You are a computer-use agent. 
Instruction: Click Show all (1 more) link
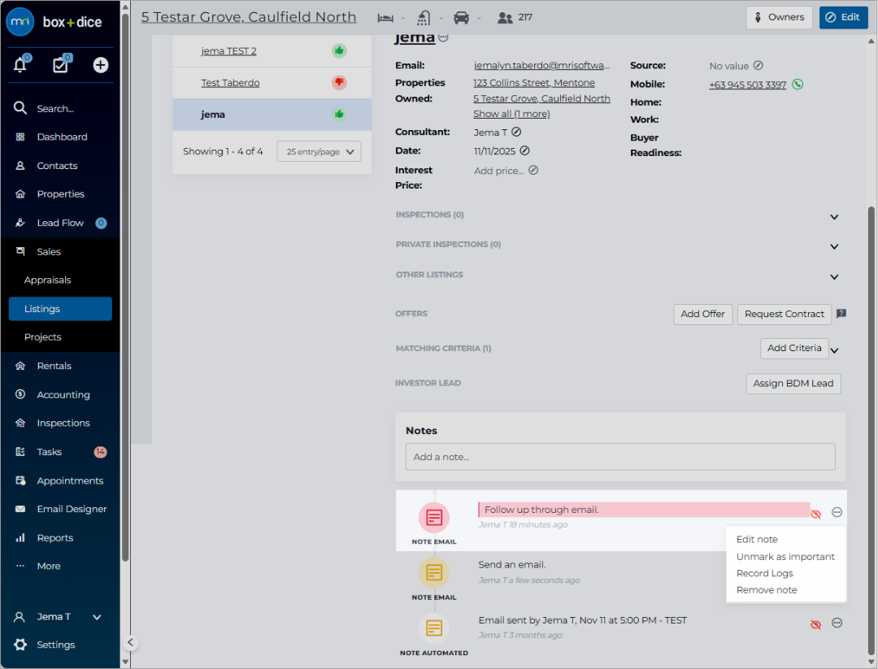(x=511, y=114)
